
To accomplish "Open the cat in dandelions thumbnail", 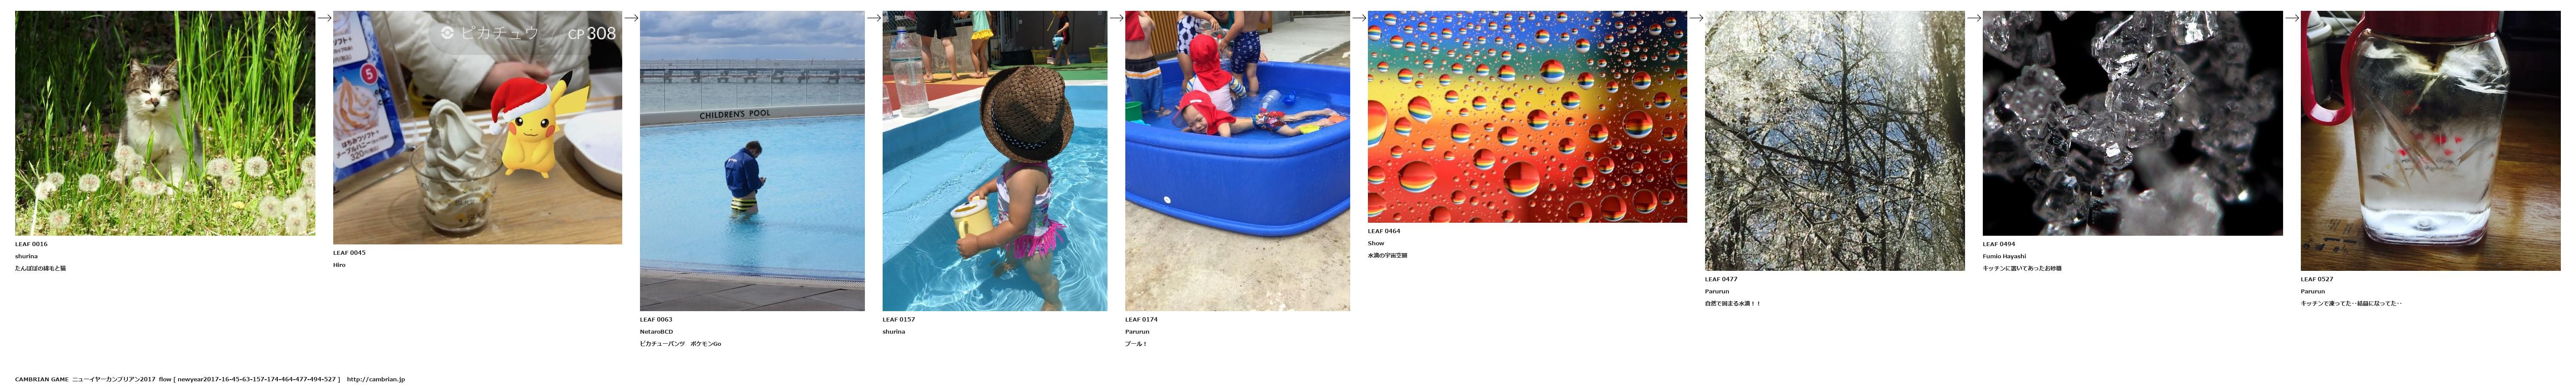I will (x=165, y=123).
